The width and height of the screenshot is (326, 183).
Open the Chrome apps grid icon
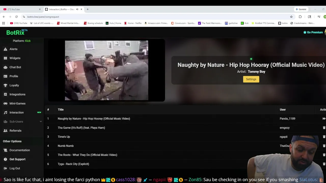coord(4,23)
